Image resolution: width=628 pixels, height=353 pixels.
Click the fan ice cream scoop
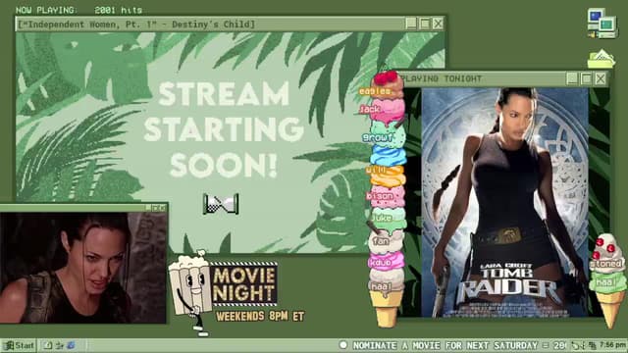(386, 241)
